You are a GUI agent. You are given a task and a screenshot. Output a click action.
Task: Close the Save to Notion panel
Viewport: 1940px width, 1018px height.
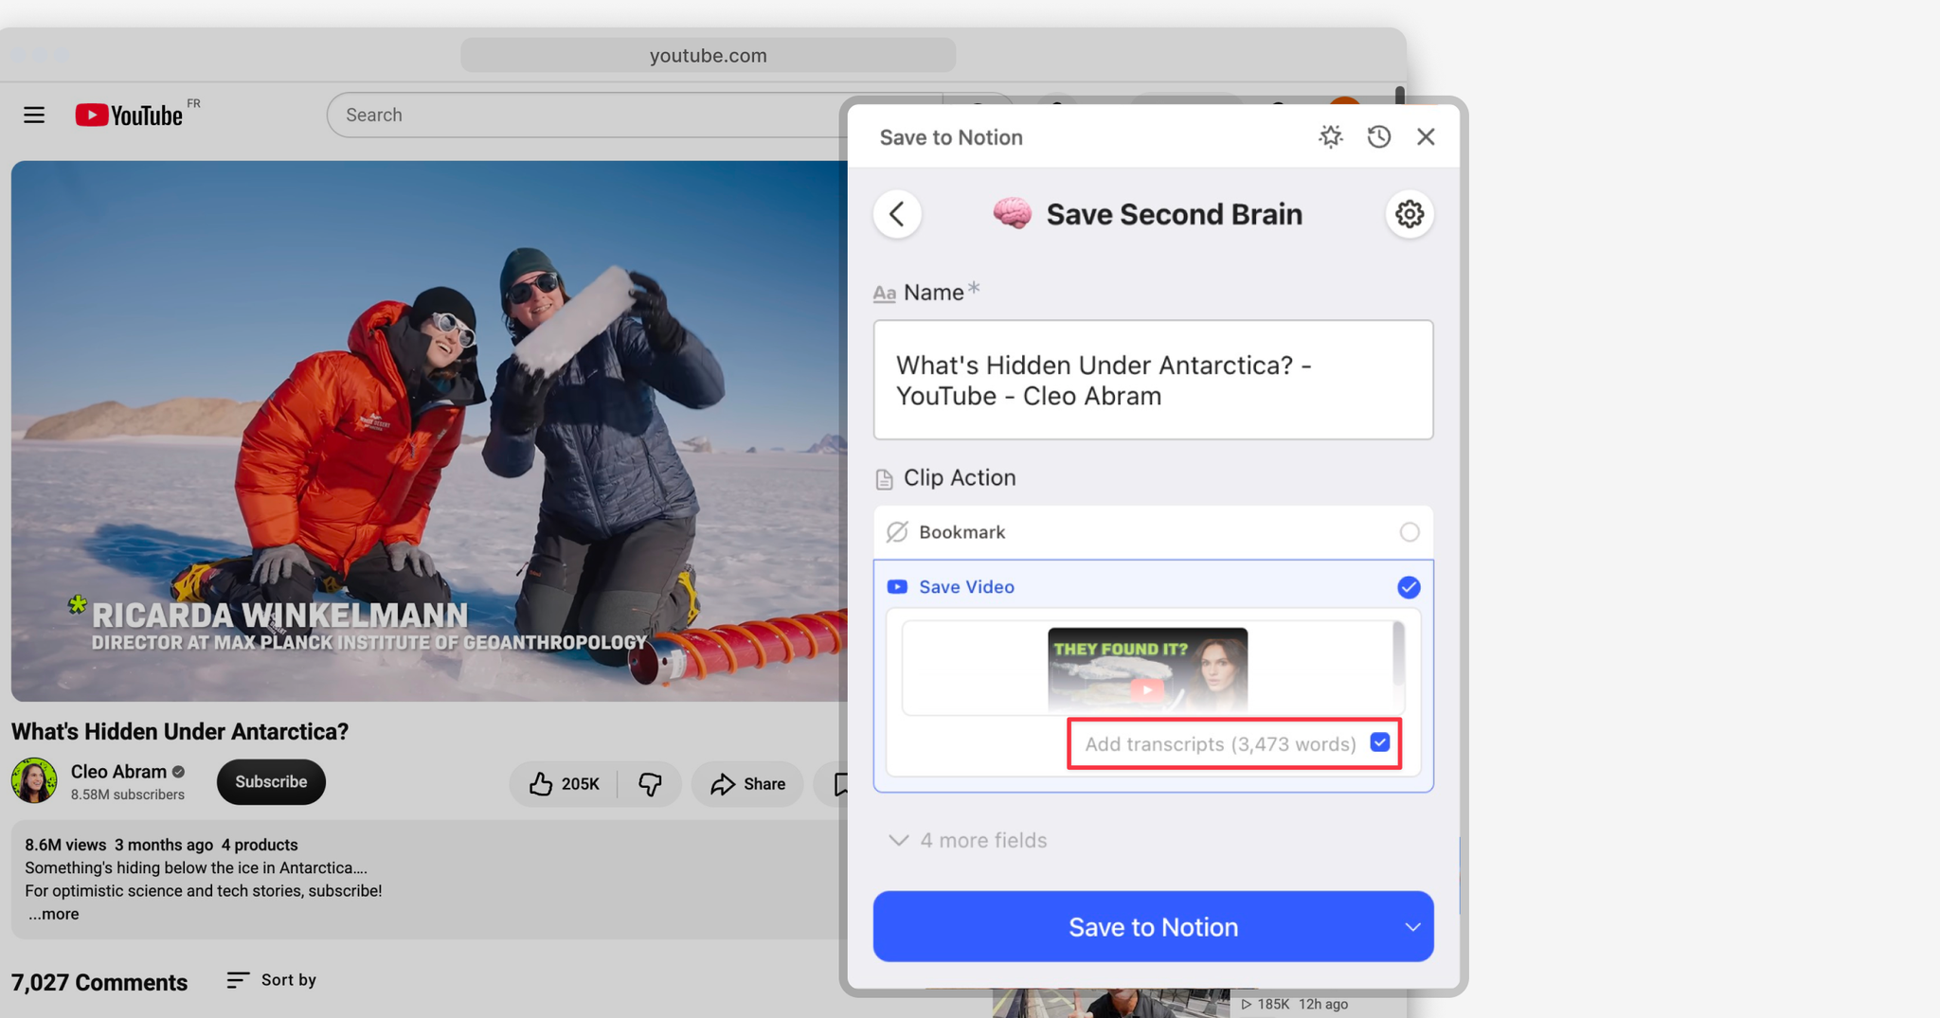click(x=1426, y=137)
